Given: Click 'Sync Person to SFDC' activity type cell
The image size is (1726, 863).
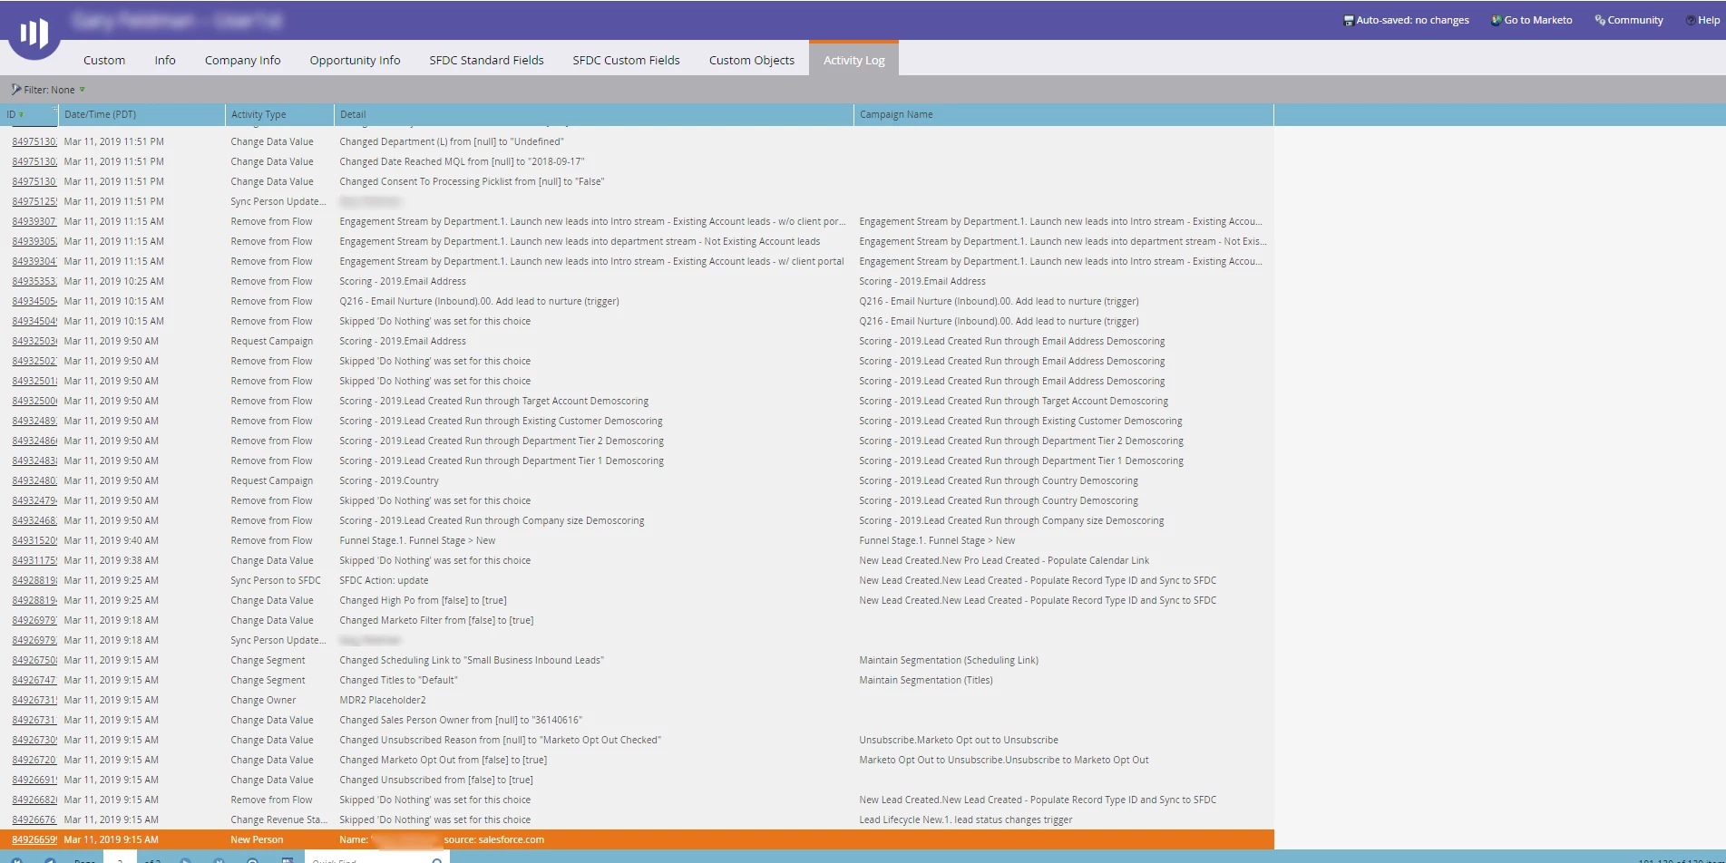Looking at the screenshot, I should tap(276, 580).
